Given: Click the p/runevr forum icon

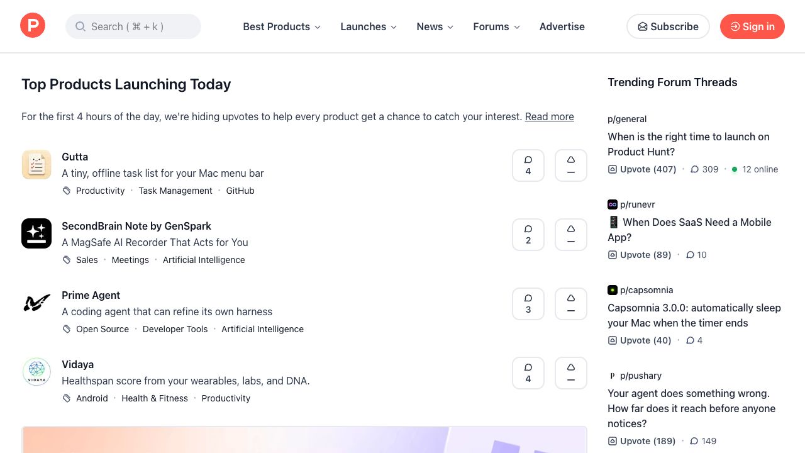Looking at the screenshot, I should tap(613, 204).
